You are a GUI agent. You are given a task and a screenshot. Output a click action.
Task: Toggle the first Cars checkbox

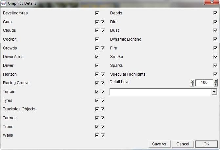(97, 22)
